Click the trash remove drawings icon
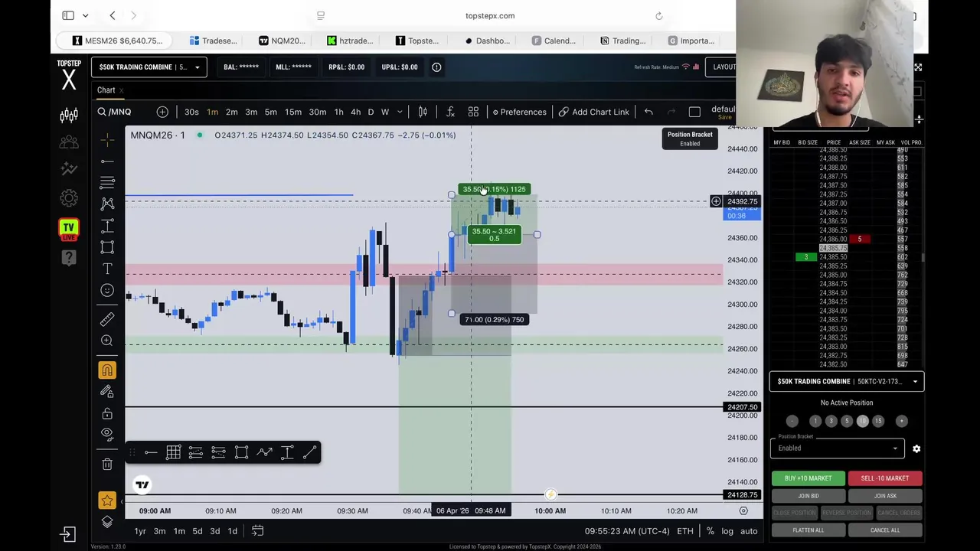This screenshot has width=980, height=551. coord(107,464)
